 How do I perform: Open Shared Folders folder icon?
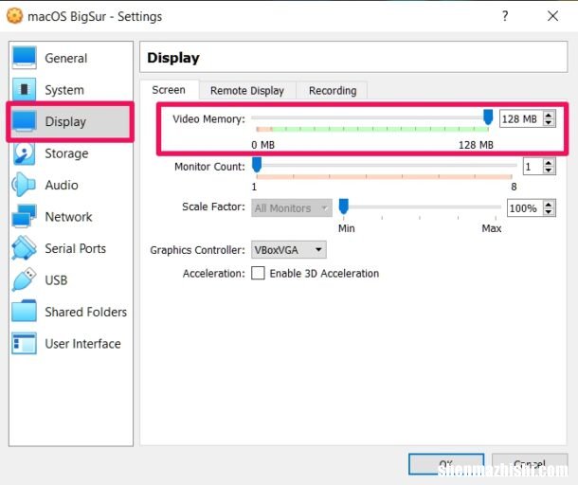24,312
